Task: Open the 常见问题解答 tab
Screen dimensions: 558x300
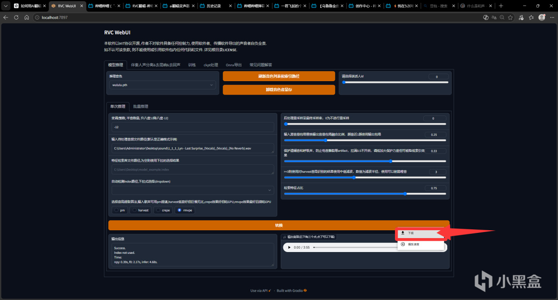Action: (261, 65)
